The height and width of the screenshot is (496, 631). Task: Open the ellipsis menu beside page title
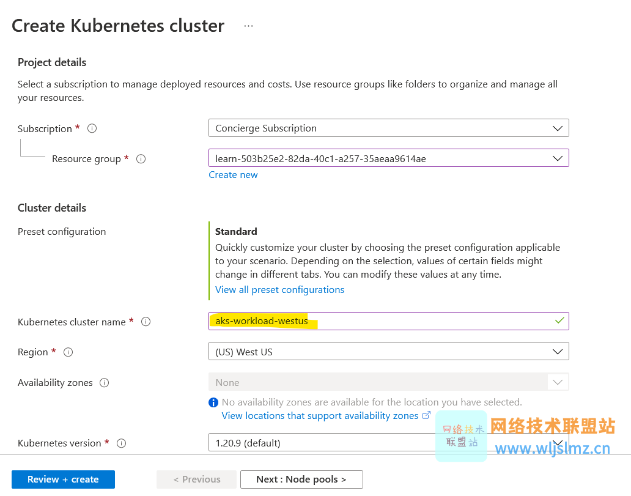248,26
